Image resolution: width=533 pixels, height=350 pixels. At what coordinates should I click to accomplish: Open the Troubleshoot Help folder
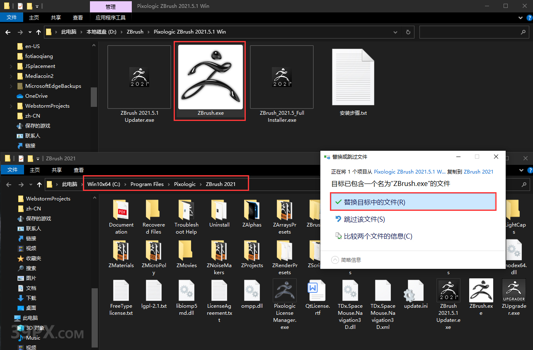point(187,217)
